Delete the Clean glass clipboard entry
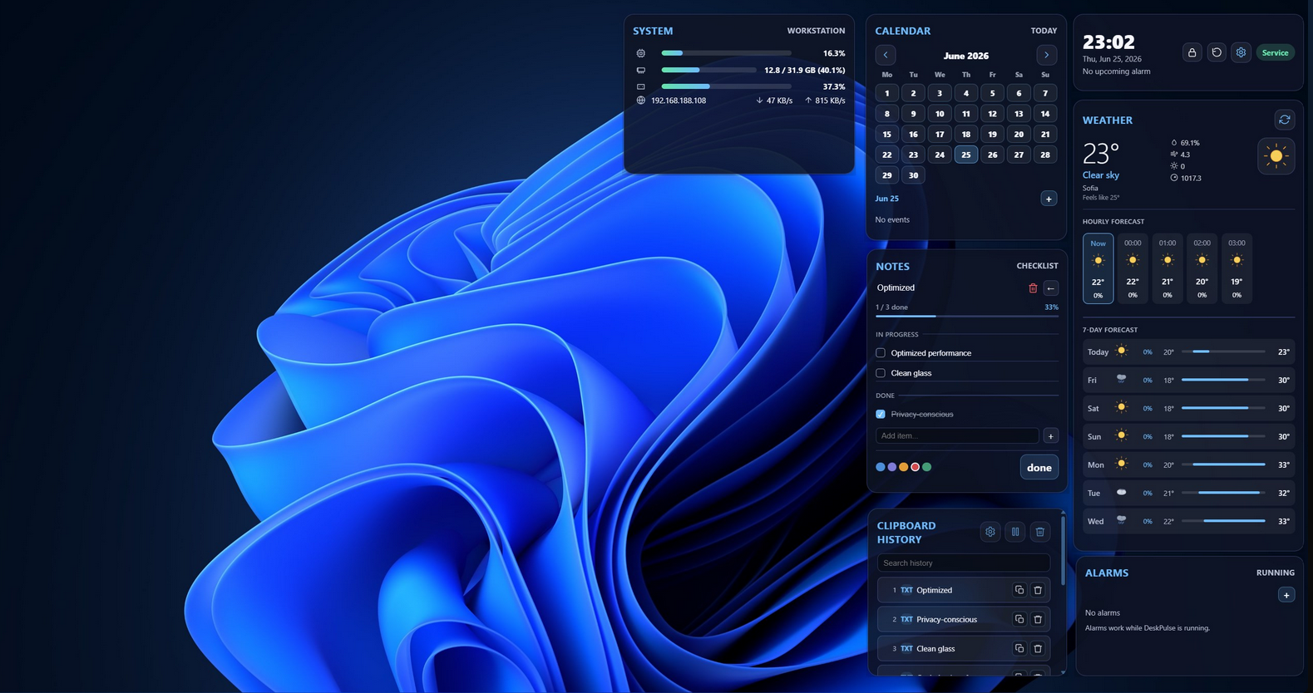This screenshot has width=1313, height=693. point(1038,648)
